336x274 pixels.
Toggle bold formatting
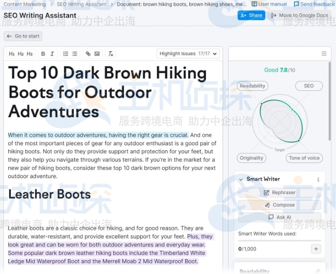(x=43, y=54)
